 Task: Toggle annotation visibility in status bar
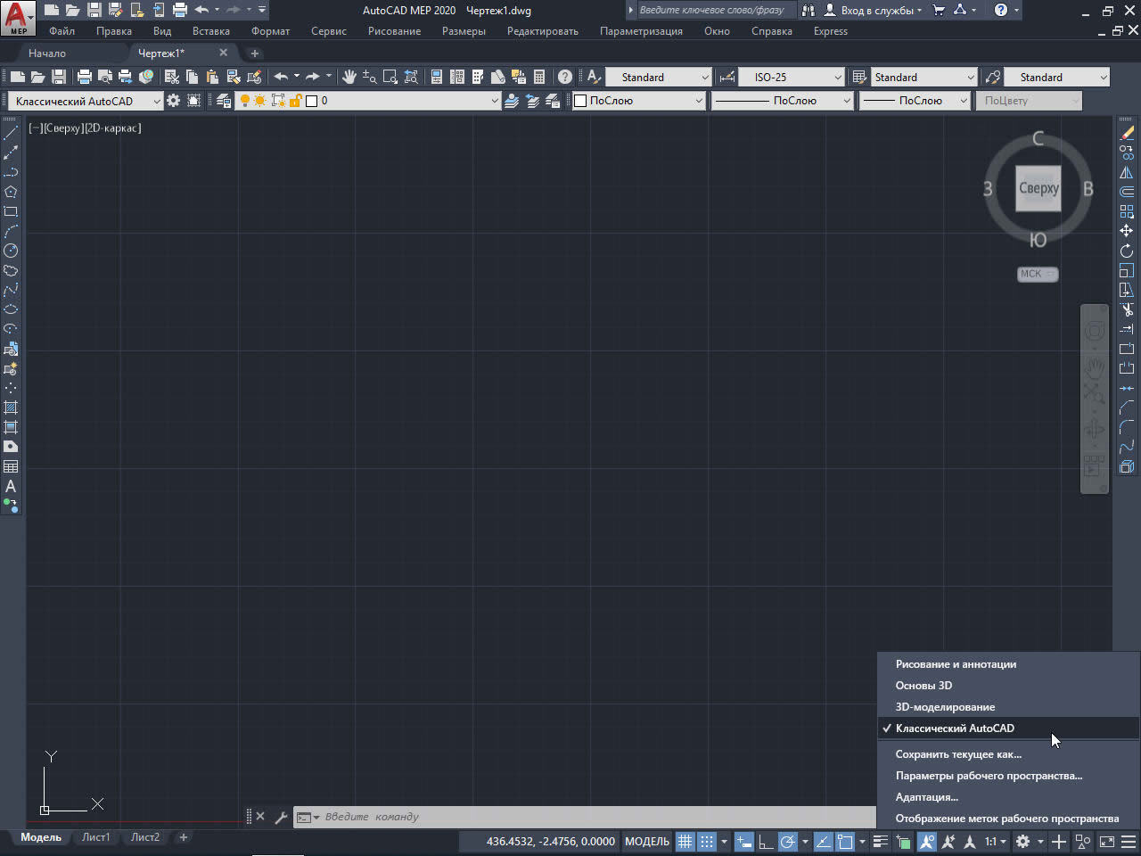coord(927,841)
